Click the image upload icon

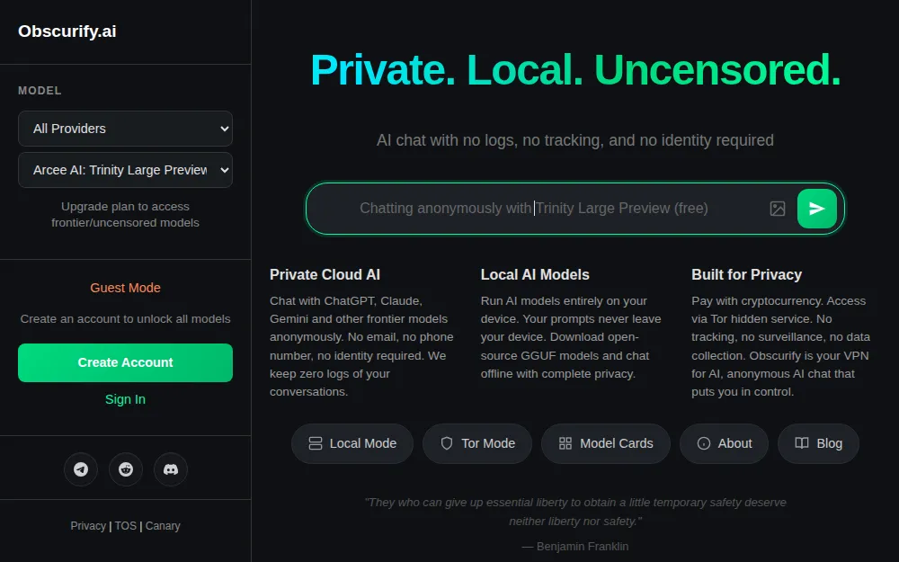point(778,209)
